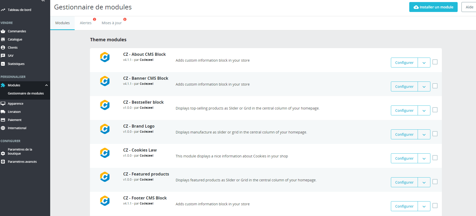This screenshot has width=476, height=216.
Task: Open the Mises à jour tab
Action: click(x=112, y=23)
